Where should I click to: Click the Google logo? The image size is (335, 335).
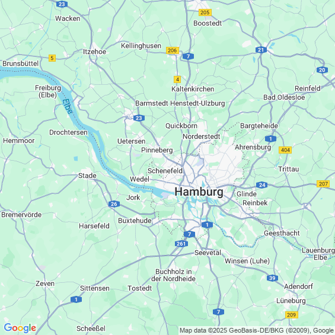coord(20,328)
